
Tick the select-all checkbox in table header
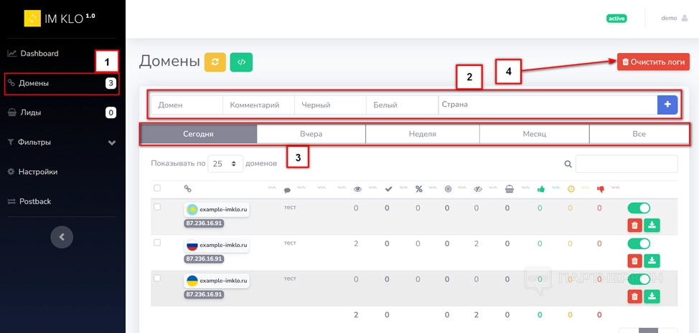pyautogui.click(x=157, y=188)
